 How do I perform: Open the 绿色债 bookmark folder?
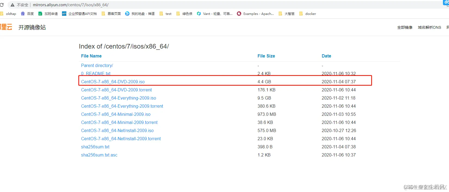(x=184, y=14)
